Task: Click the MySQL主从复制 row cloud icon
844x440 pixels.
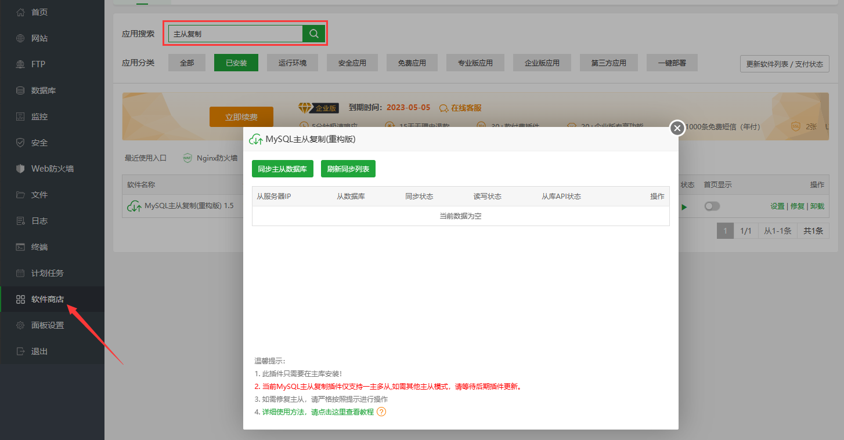Action: [134, 206]
